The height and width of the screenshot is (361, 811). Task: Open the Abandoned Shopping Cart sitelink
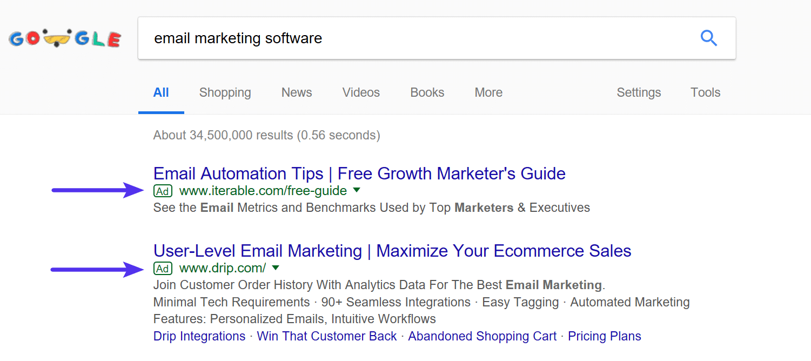click(482, 336)
